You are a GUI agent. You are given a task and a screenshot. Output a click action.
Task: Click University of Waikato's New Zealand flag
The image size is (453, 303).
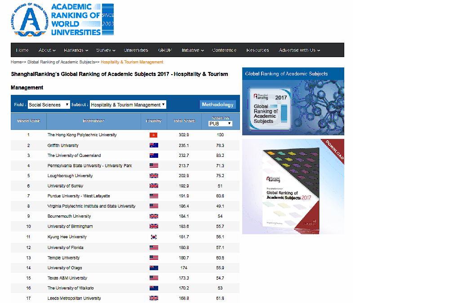coord(154,288)
